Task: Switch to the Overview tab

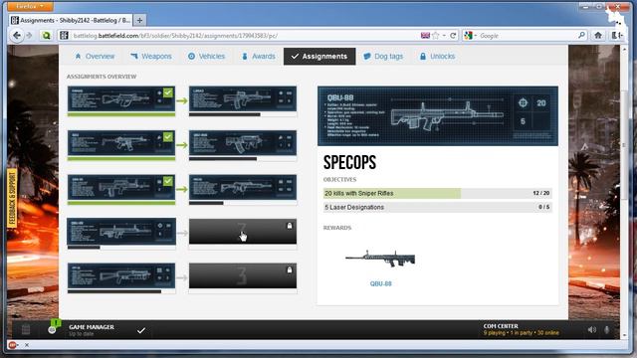Action: tap(95, 57)
